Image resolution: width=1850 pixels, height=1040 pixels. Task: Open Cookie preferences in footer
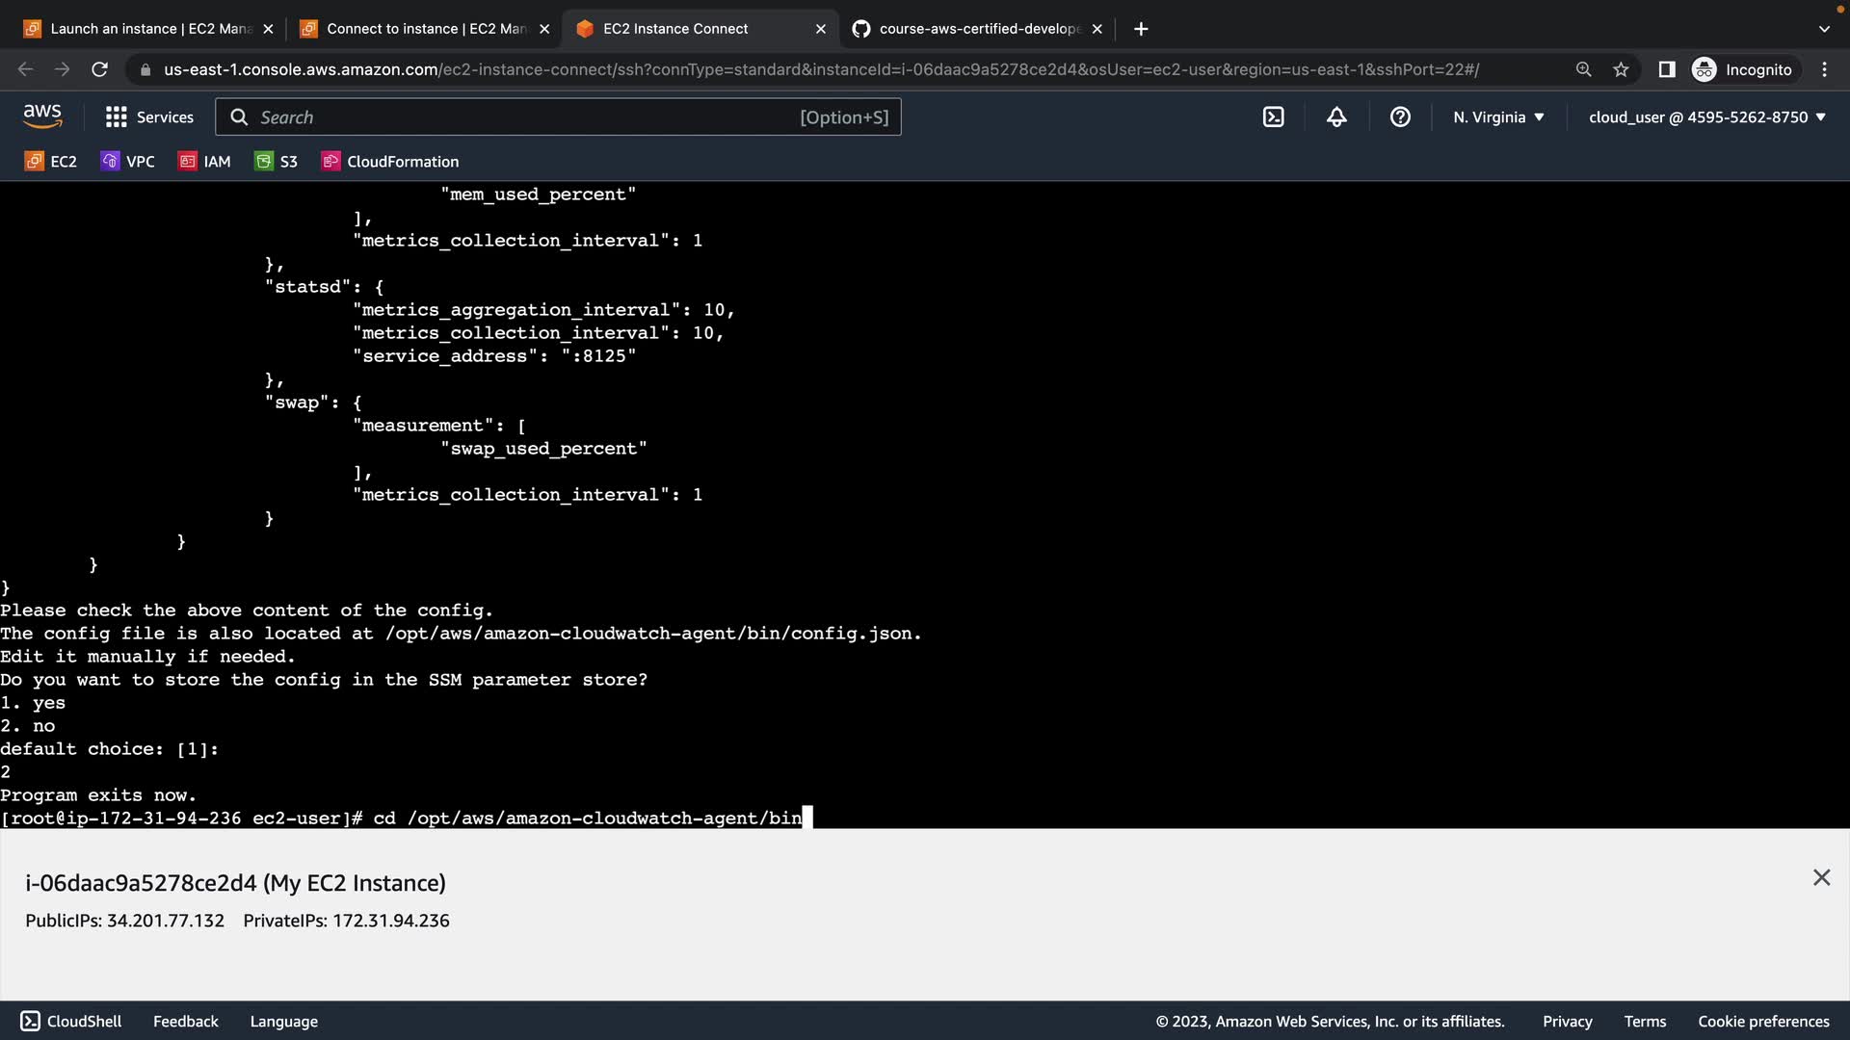tap(1762, 1021)
